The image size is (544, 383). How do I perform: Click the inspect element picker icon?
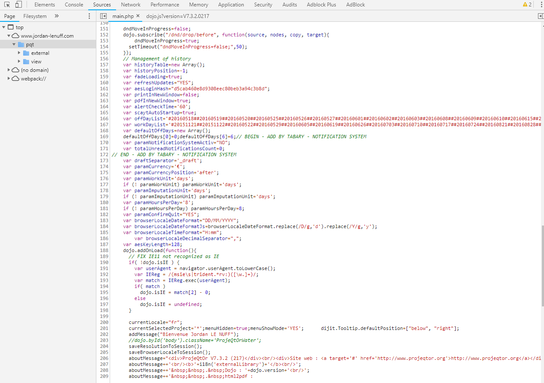coord(7,5)
